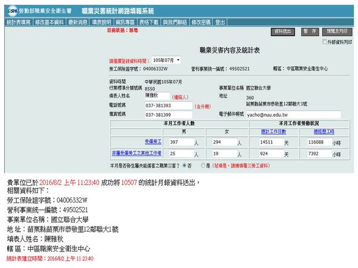The image size is (358, 268).
Task: Click the insurance number 04006332W in the form
Action: click(155, 69)
